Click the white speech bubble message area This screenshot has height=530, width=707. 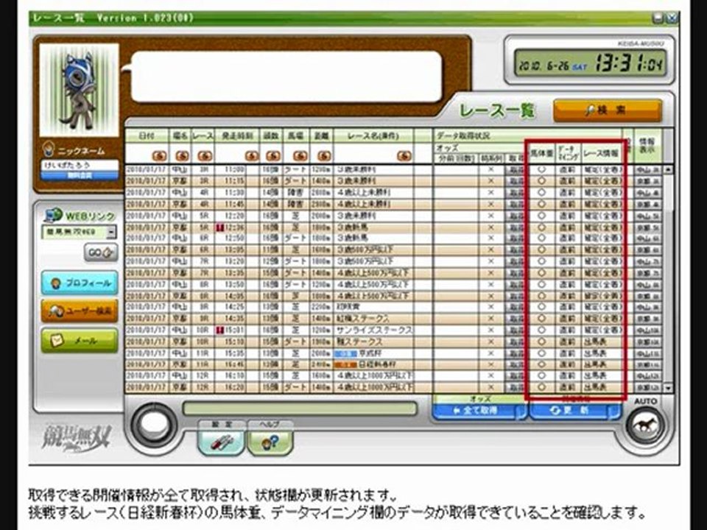click(x=286, y=77)
